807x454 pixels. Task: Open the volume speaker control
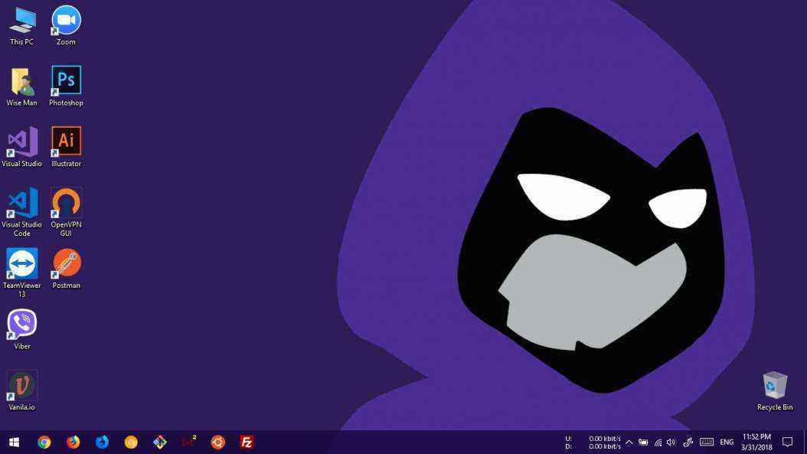(x=671, y=443)
